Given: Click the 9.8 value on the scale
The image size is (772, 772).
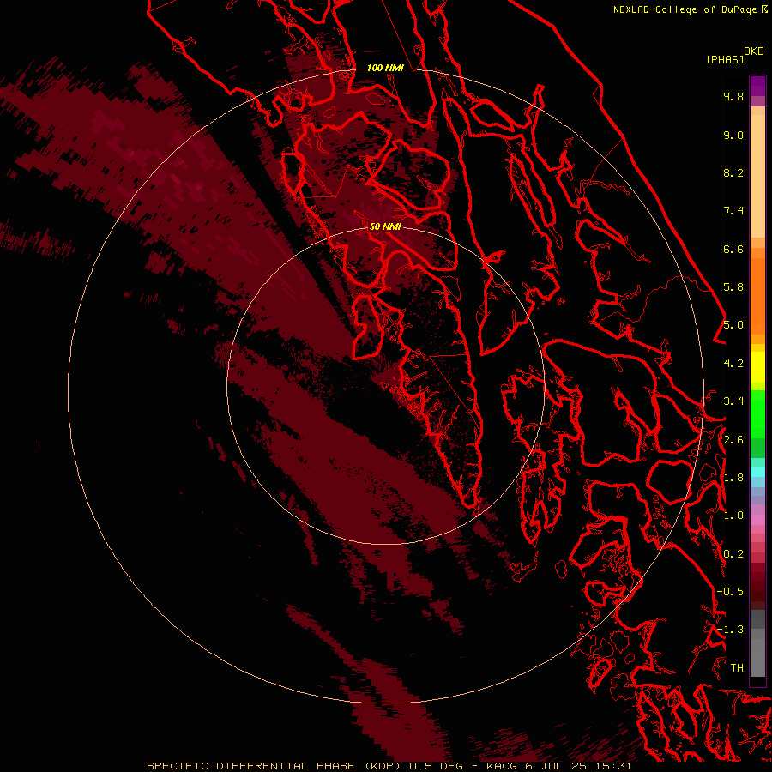Looking at the screenshot, I should [x=733, y=96].
